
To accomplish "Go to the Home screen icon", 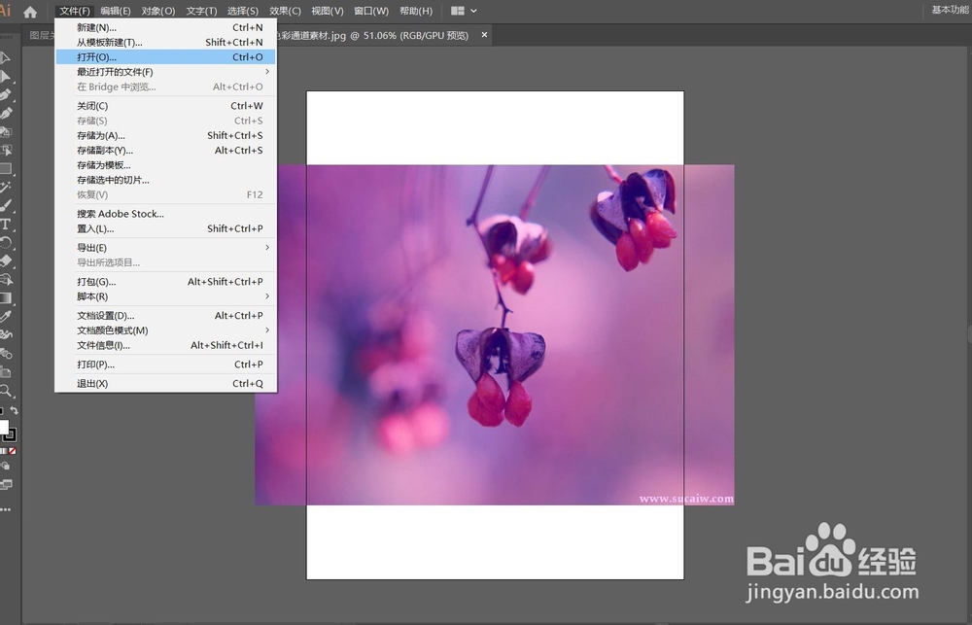I will coord(30,11).
